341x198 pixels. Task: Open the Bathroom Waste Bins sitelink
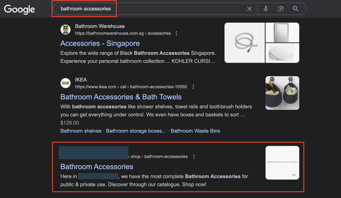(x=195, y=131)
